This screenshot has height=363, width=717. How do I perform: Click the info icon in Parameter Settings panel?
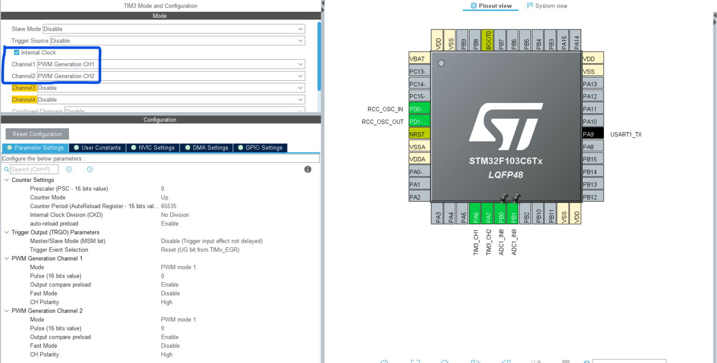[x=308, y=169]
